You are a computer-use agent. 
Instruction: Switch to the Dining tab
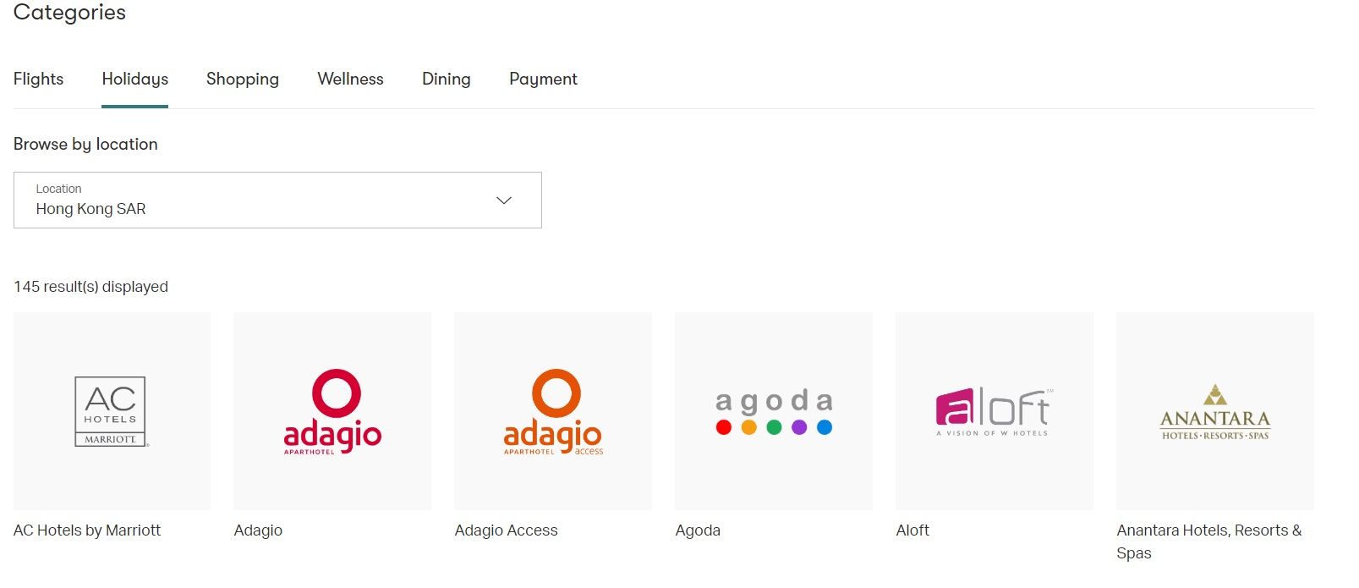[447, 79]
